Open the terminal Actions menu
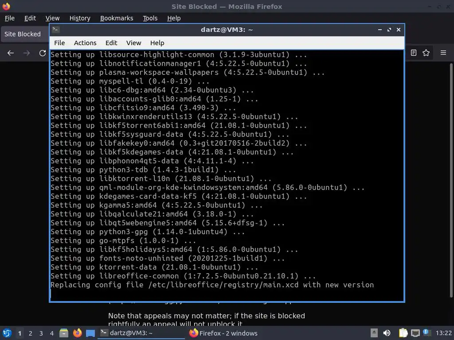The image size is (454, 340). point(85,43)
